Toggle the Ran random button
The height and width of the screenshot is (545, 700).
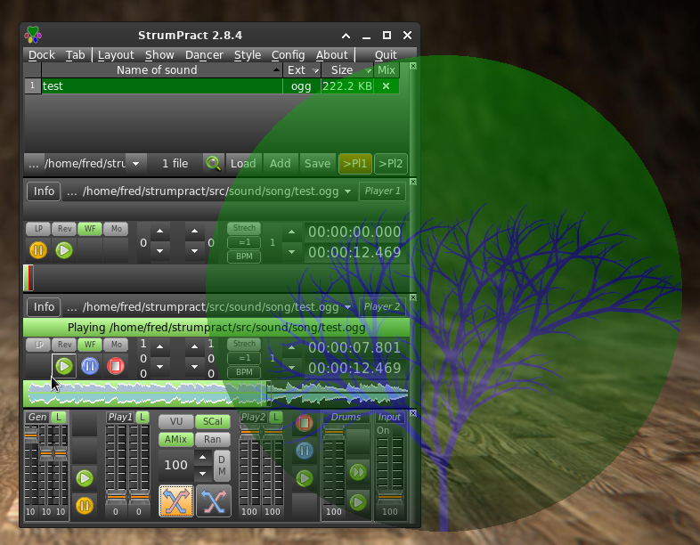click(x=213, y=439)
